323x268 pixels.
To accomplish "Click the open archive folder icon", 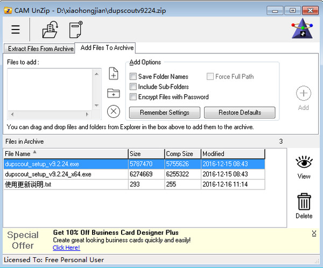I will coord(50,30).
